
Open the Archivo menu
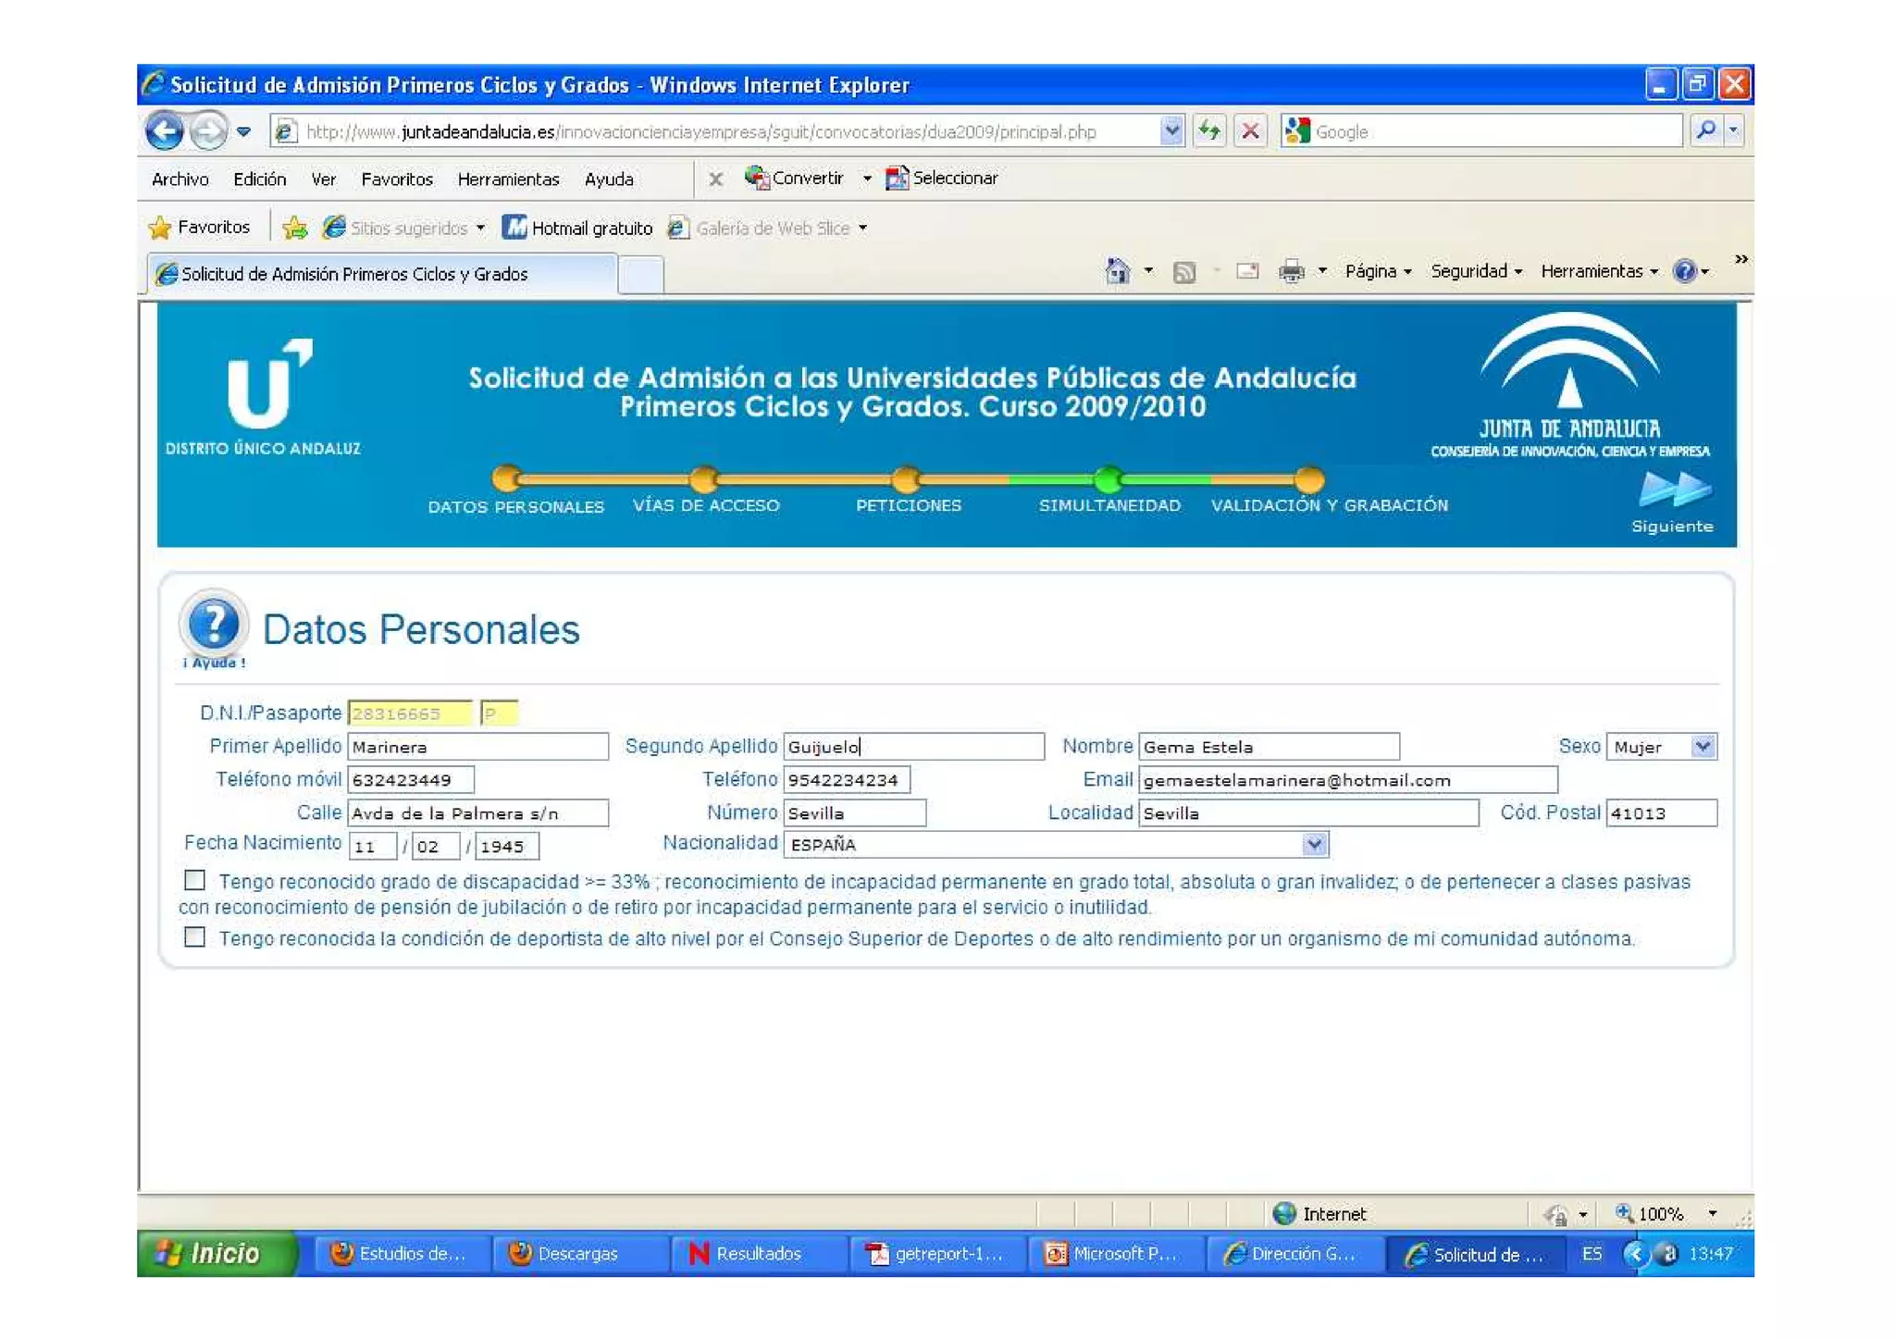[180, 179]
